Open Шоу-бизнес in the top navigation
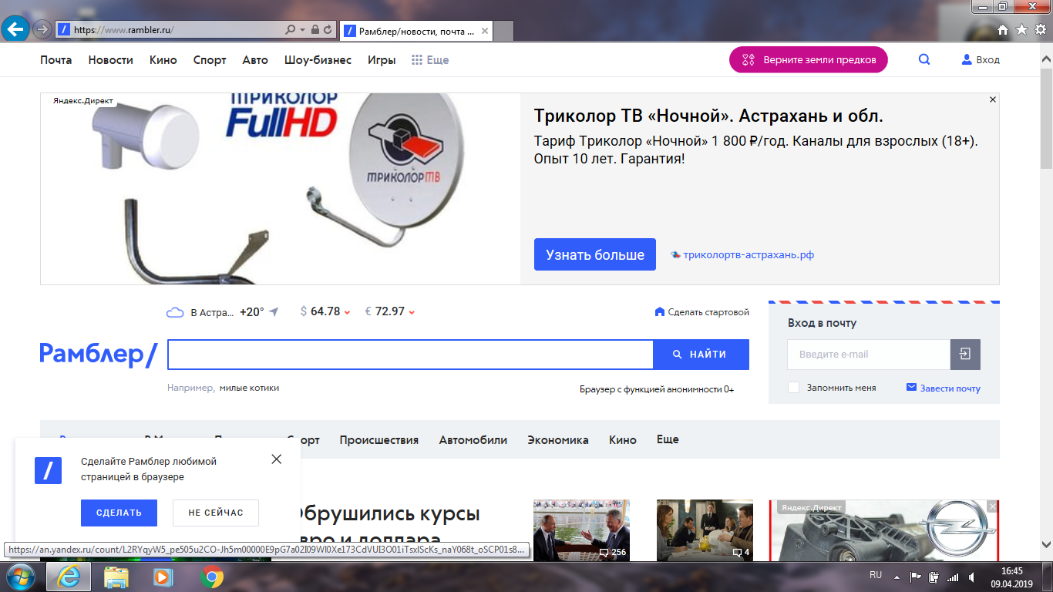 point(318,59)
